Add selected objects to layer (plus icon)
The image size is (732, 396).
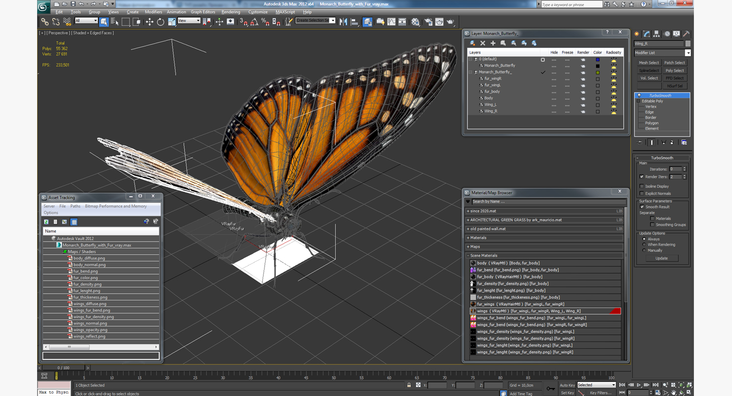click(x=493, y=43)
